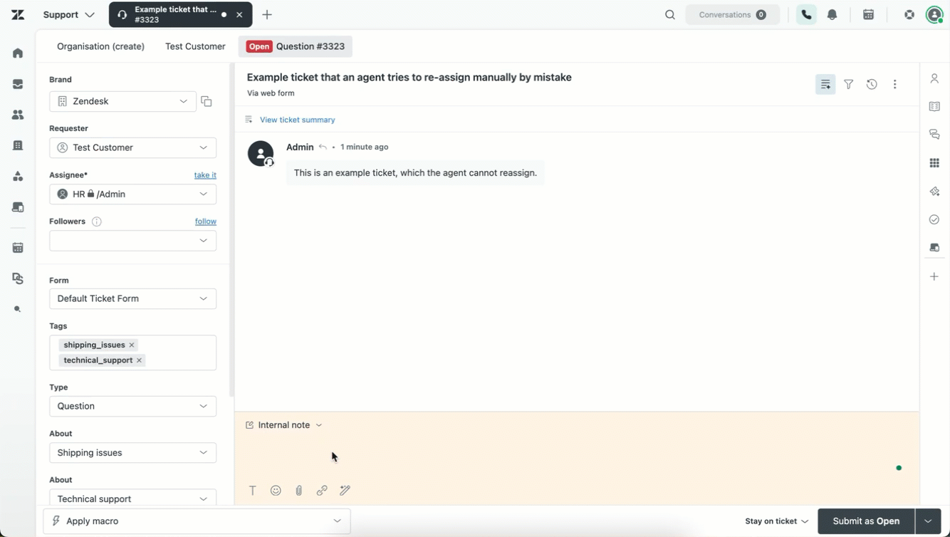This screenshot has width=950, height=537.
Task: Attach a file to the internal note
Action: [x=298, y=490]
